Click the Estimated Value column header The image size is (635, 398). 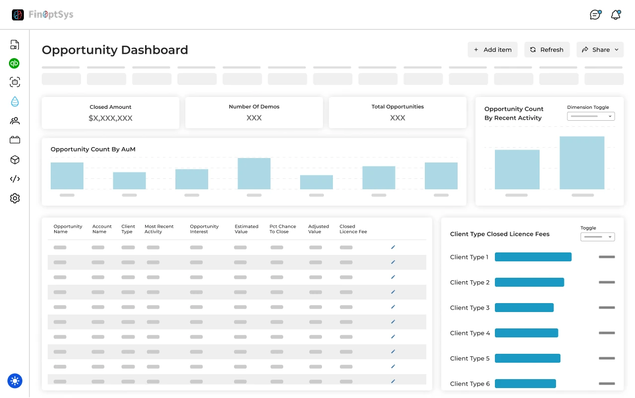(x=246, y=229)
